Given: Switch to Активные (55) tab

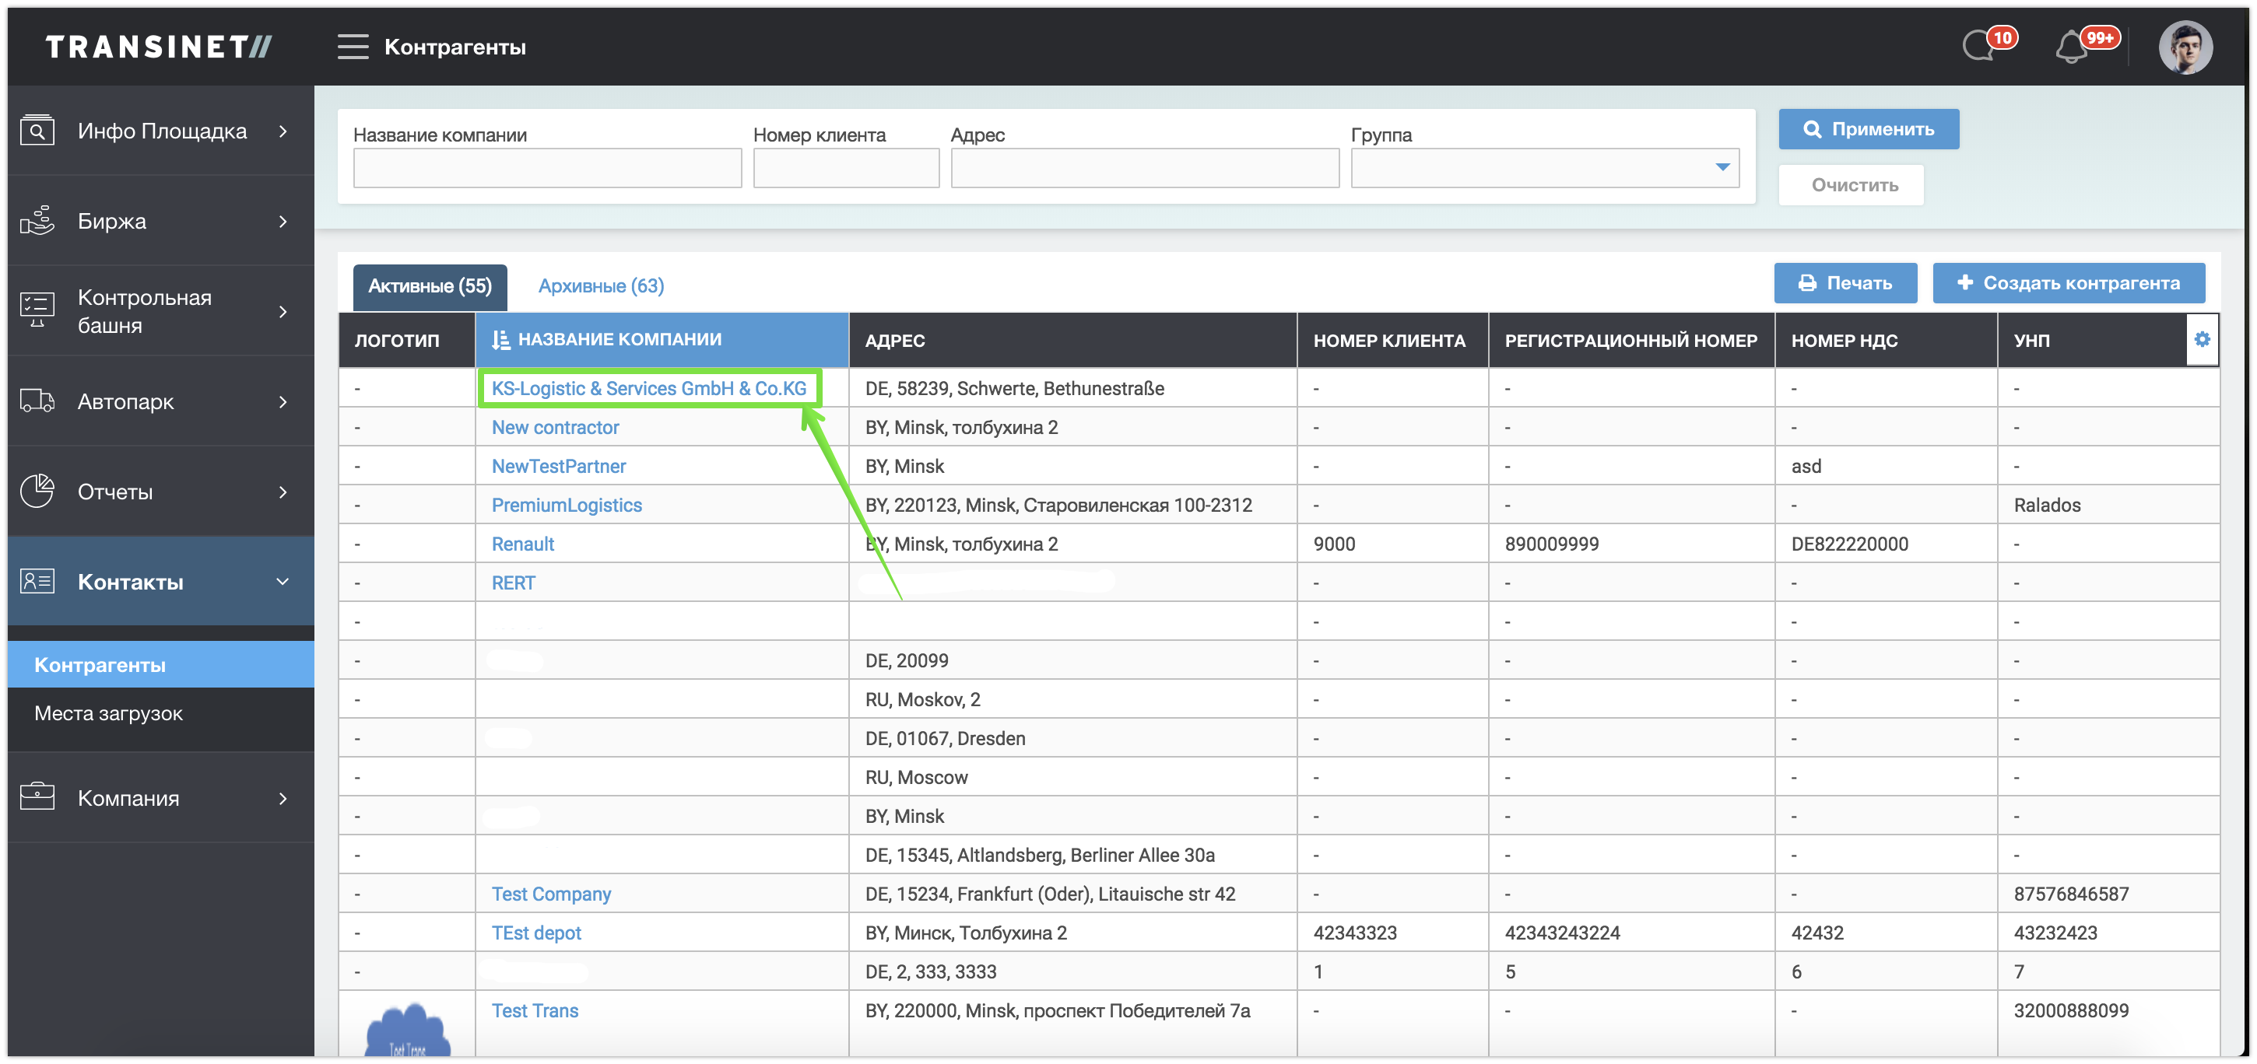Looking at the screenshot, I should click(430, 286).
